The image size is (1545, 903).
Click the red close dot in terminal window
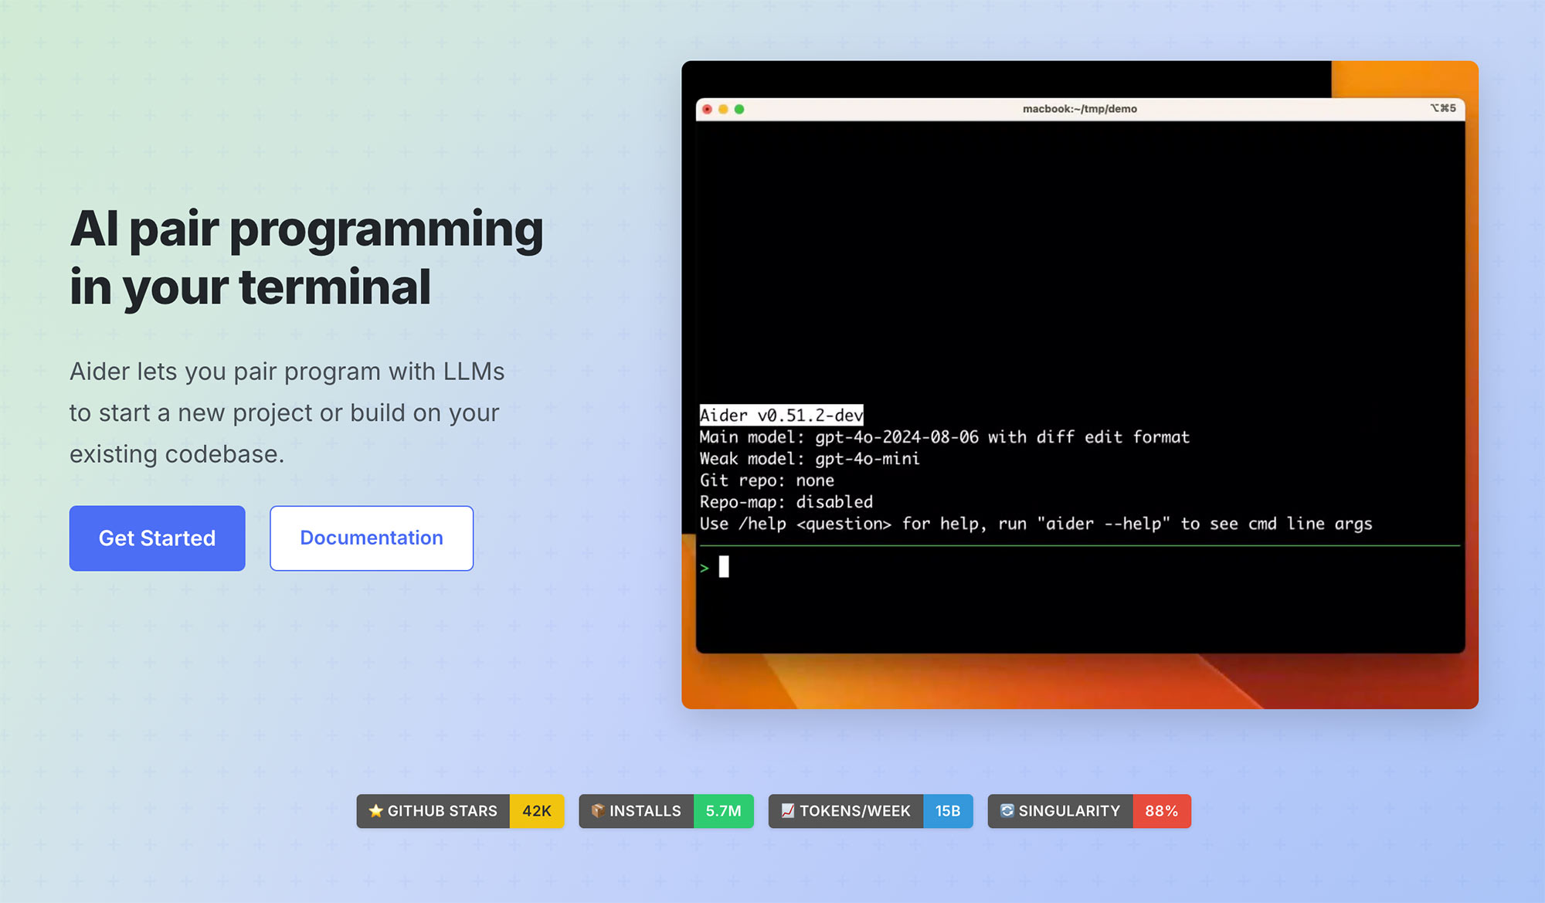tap(707, 109)
